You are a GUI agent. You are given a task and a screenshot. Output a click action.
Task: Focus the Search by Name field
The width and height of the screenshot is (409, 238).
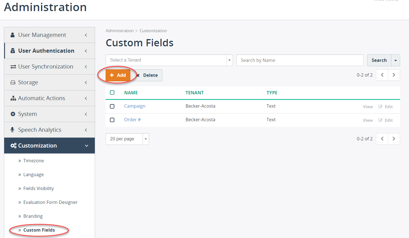click(x=300, y=60)
